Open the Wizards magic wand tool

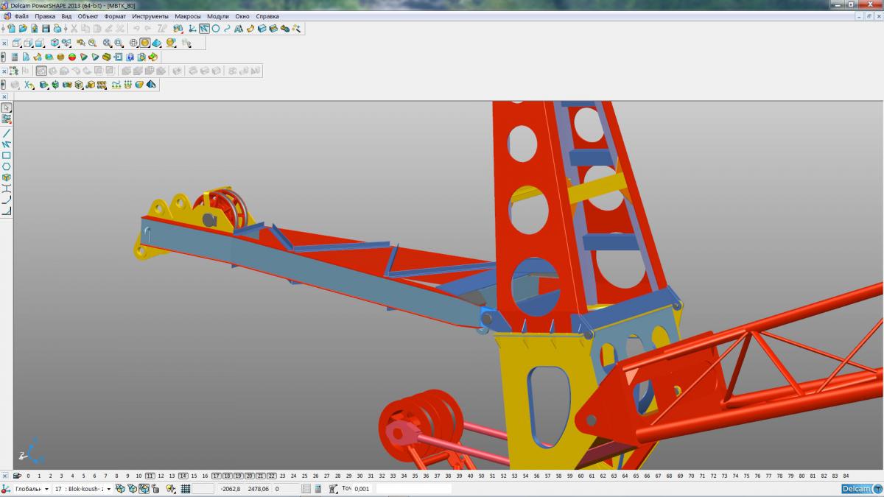(x=296, y=28)
